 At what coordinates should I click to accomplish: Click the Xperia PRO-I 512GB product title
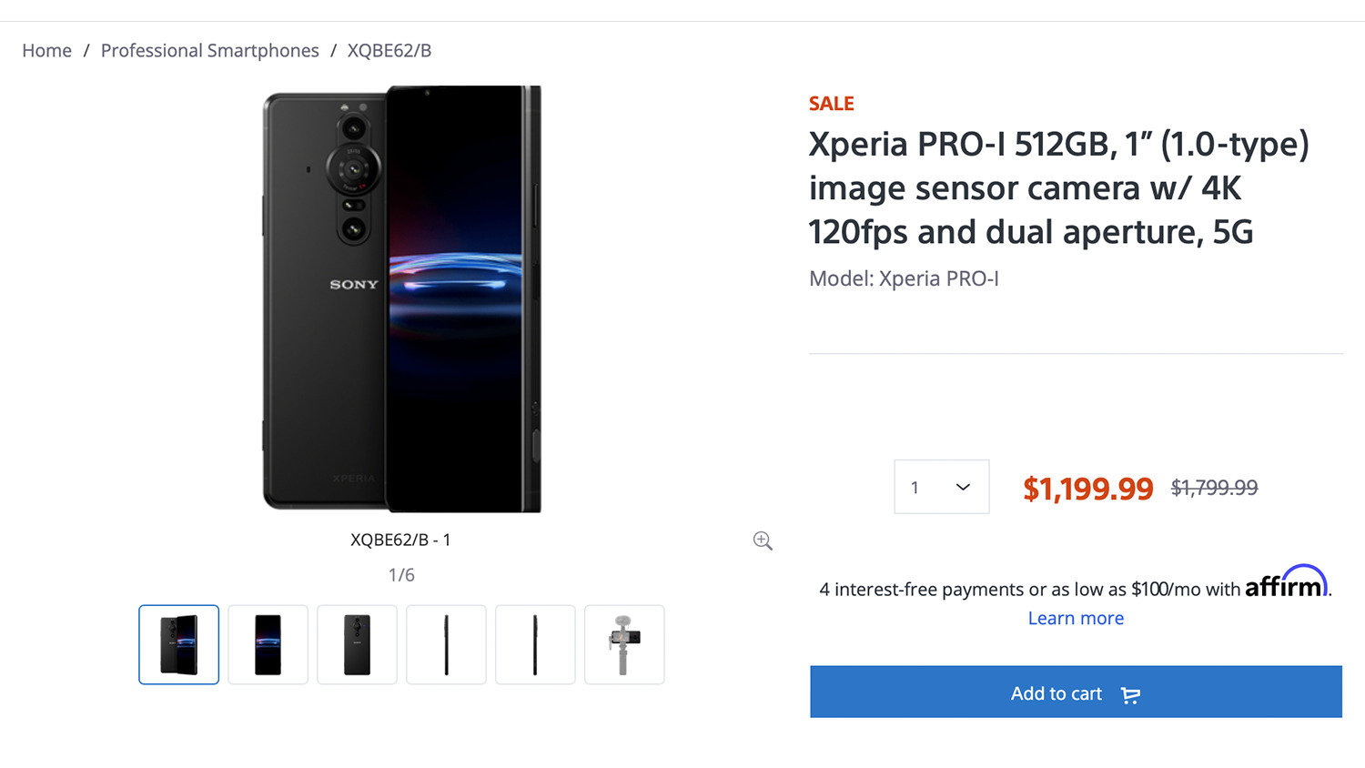tap(1057, 188)
